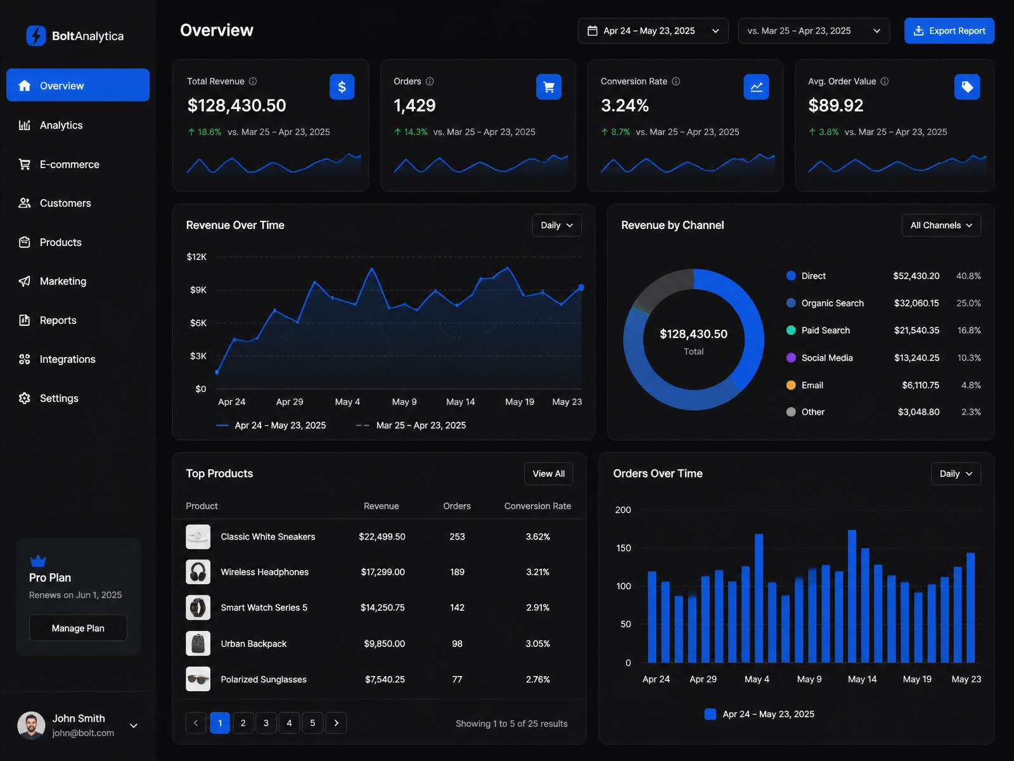This screenshot has width=1014, height=761.
Task: Click the Classic White Sneakers product thumbnail
Action: 198,537
